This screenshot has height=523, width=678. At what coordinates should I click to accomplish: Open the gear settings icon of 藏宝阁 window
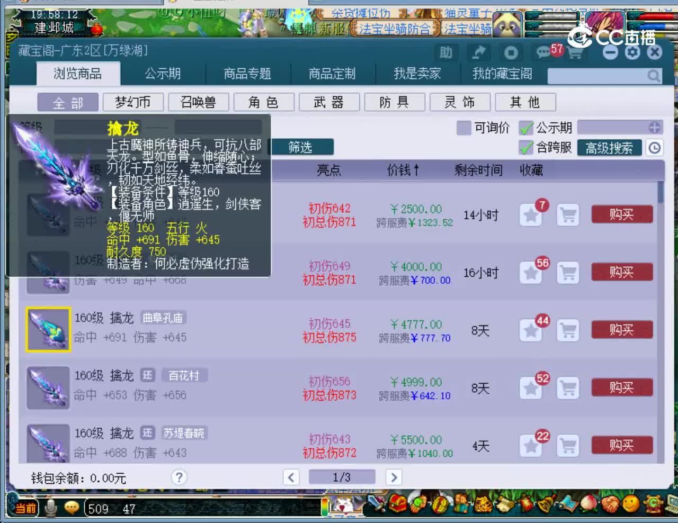tap(632, 52)
